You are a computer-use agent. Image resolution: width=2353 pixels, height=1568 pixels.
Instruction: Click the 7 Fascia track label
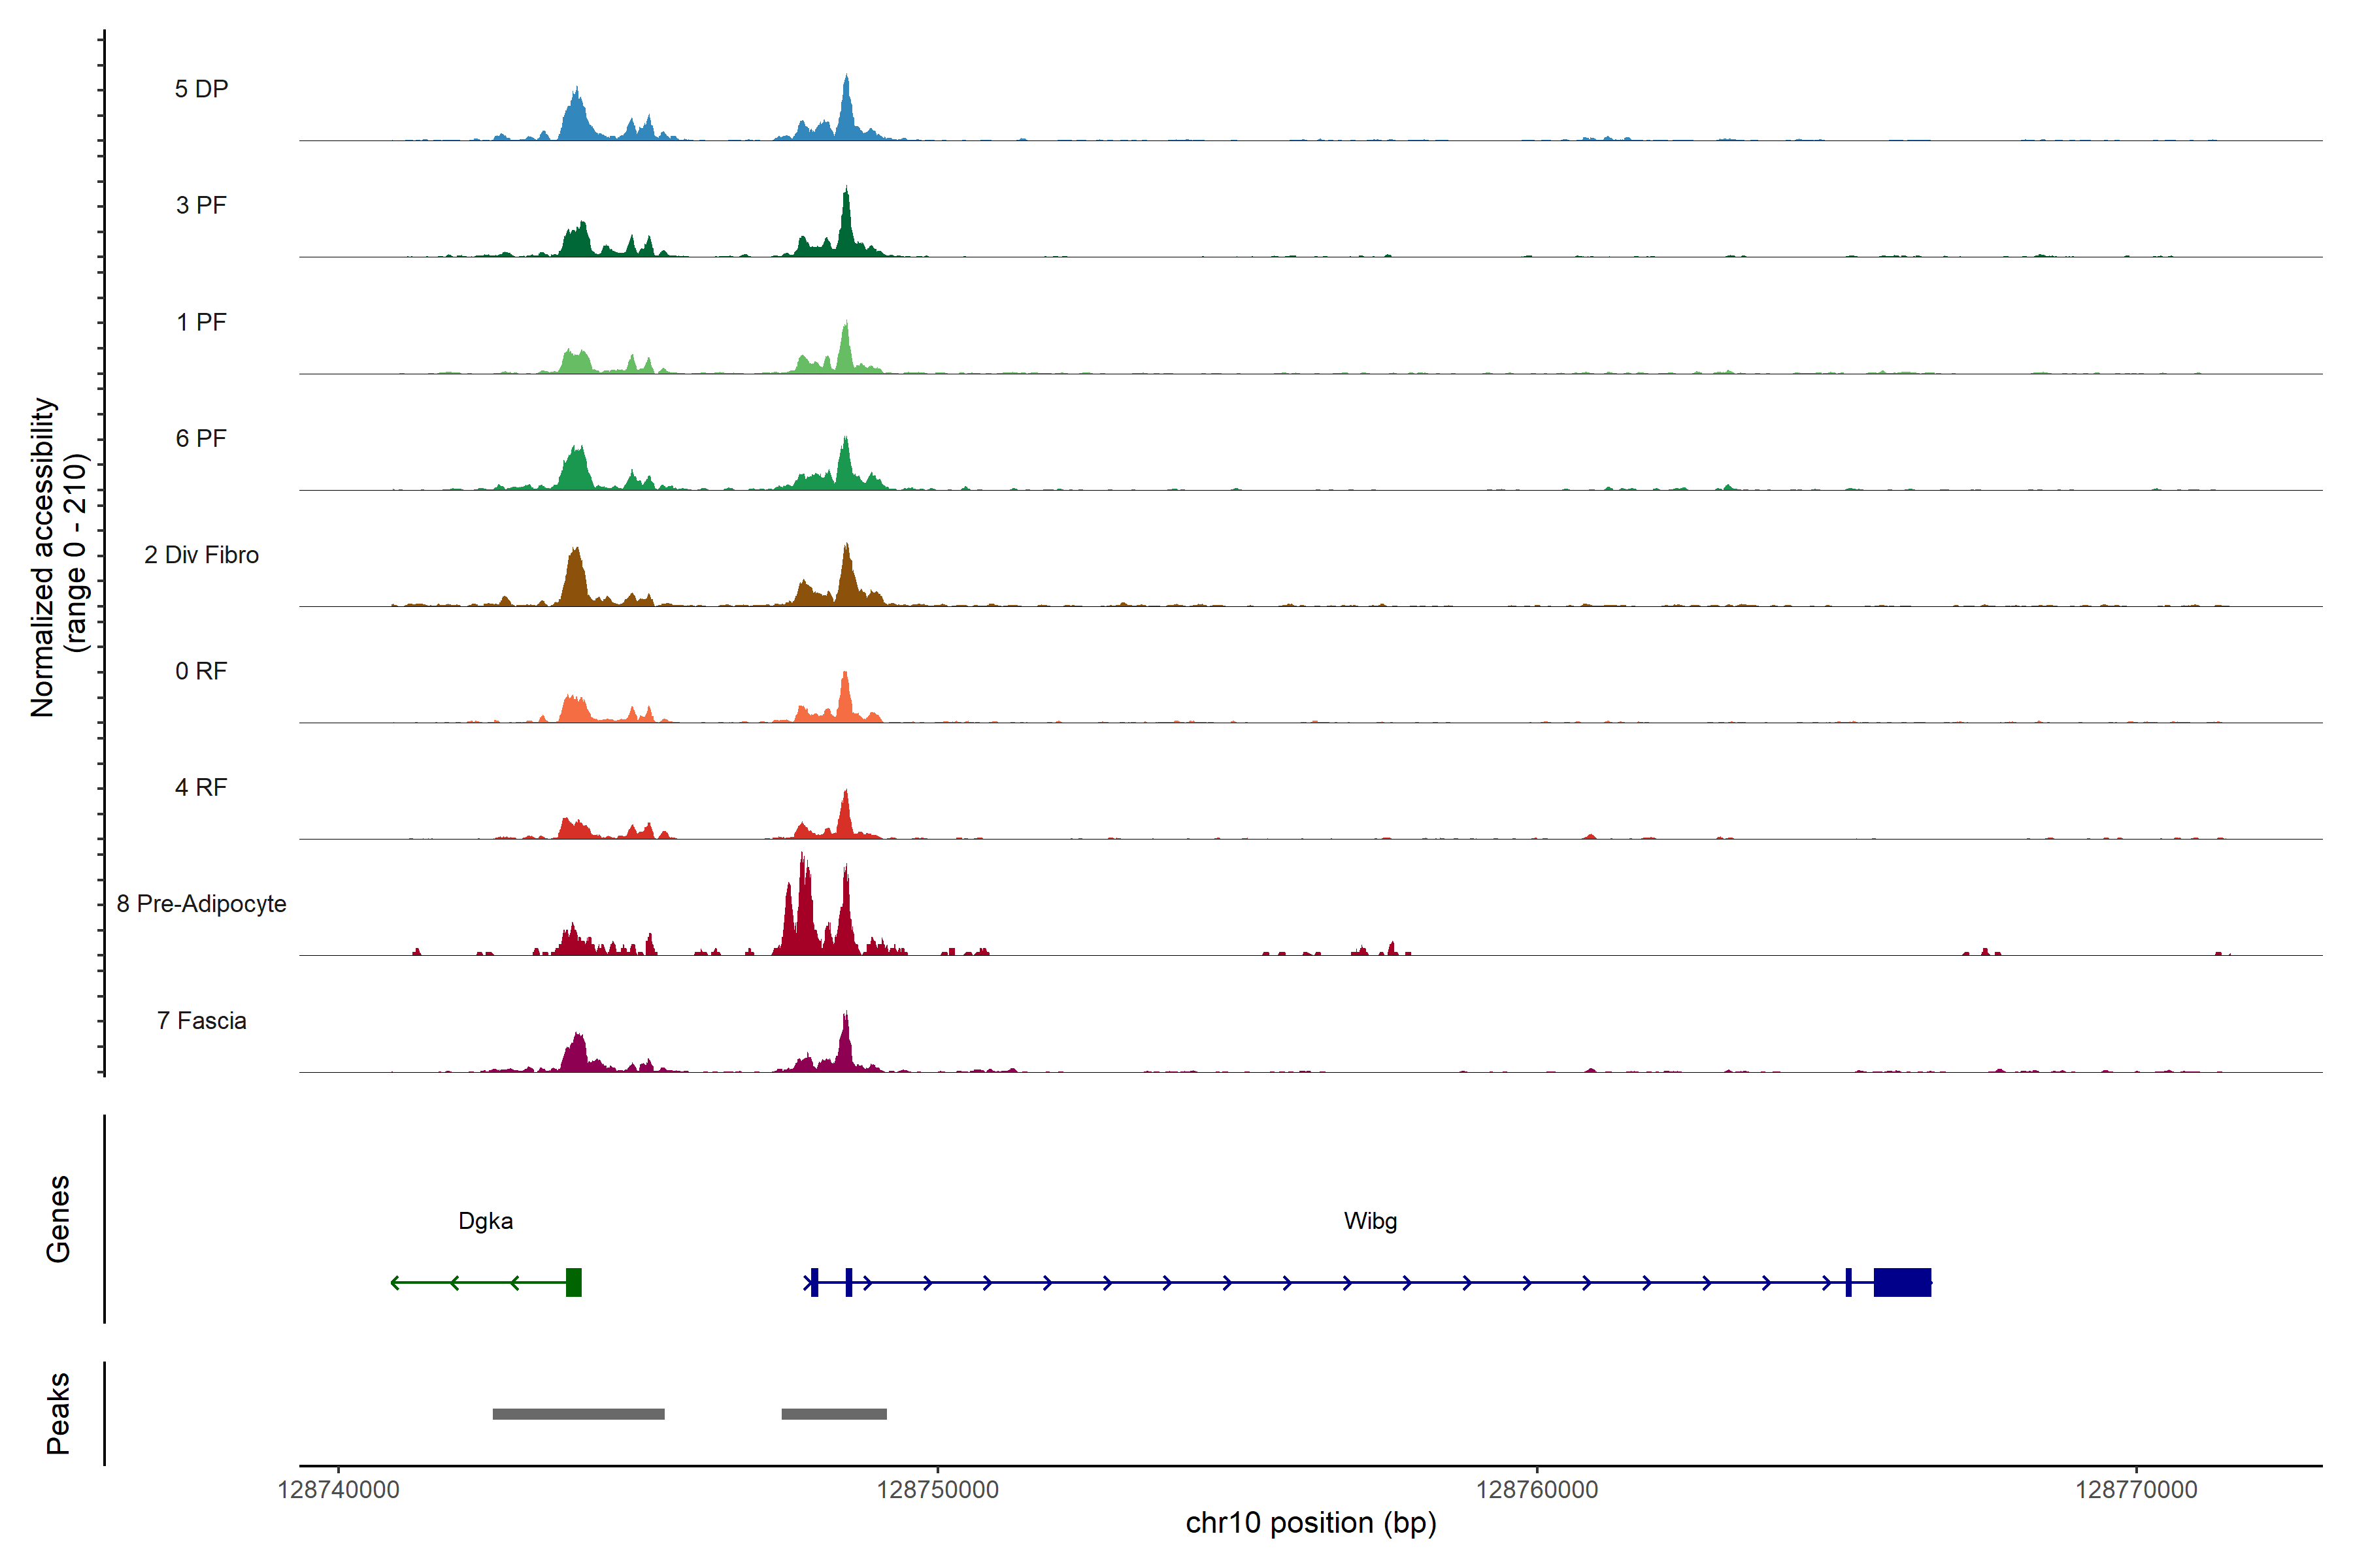(201, 1021)
